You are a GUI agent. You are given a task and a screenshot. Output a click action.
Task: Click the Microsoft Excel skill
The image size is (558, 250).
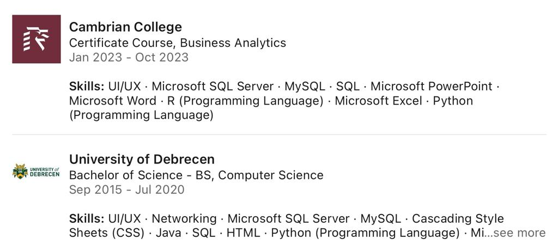[378, 101]
